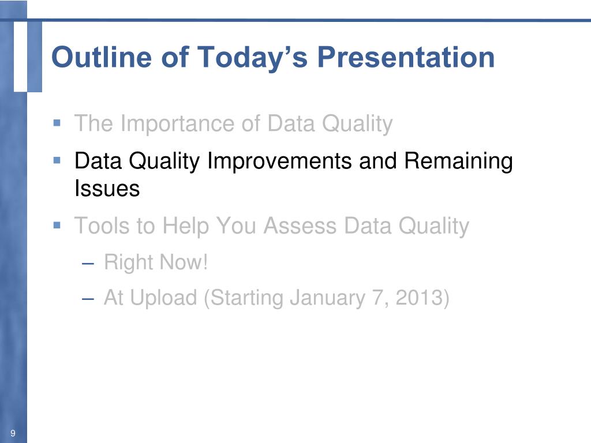Screen dimensions: 591x443
Task: Select "The Importance of Data Quality" text
Action: point(233,123)
